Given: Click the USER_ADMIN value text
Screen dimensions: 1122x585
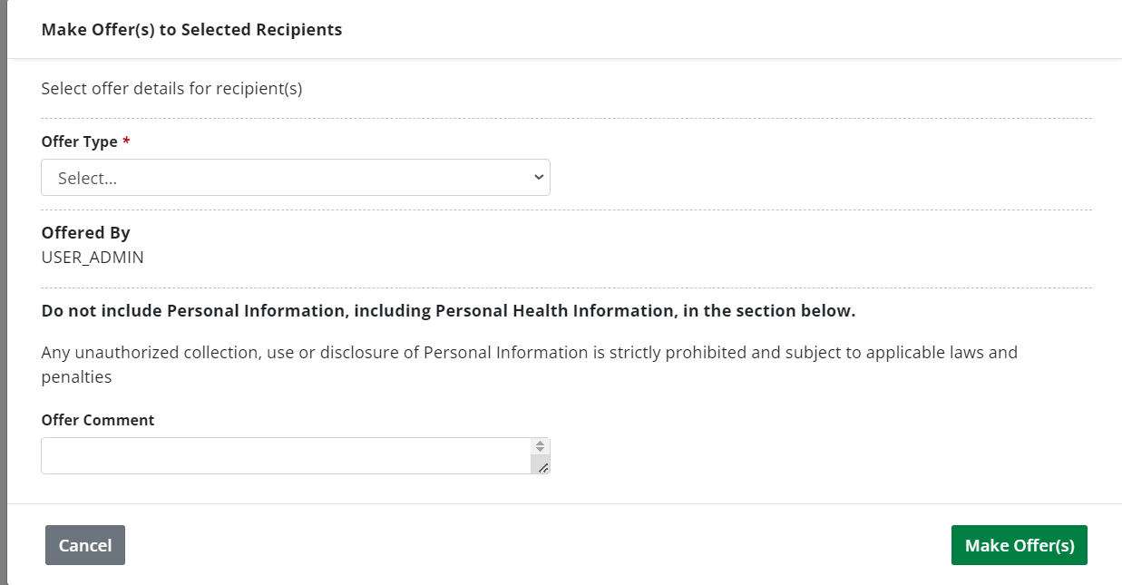Looking at the screenshot, I should (93, 257).
